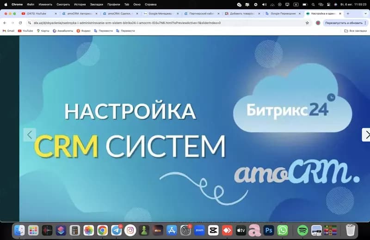Open Spotlight search in the menu bar

[313, 5]
